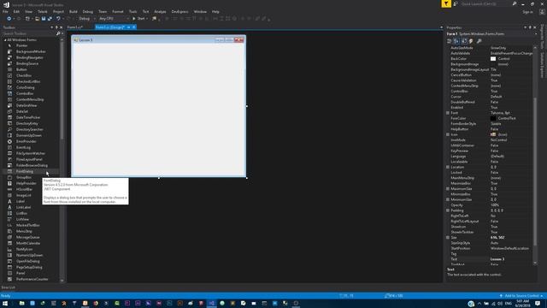This screenshot has width=547, height=308.
Task: Choose the CheckBox control in Toolbox
Action: tap(24, 75)
